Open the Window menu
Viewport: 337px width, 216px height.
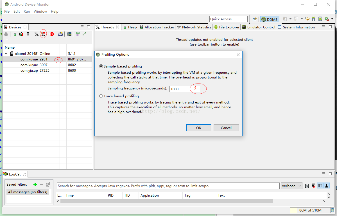tap(40, 12)
